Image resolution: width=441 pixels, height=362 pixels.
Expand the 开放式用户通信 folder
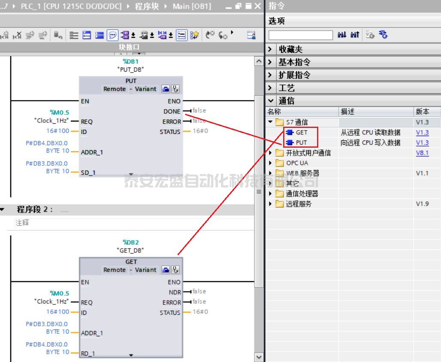pos(270,153)
